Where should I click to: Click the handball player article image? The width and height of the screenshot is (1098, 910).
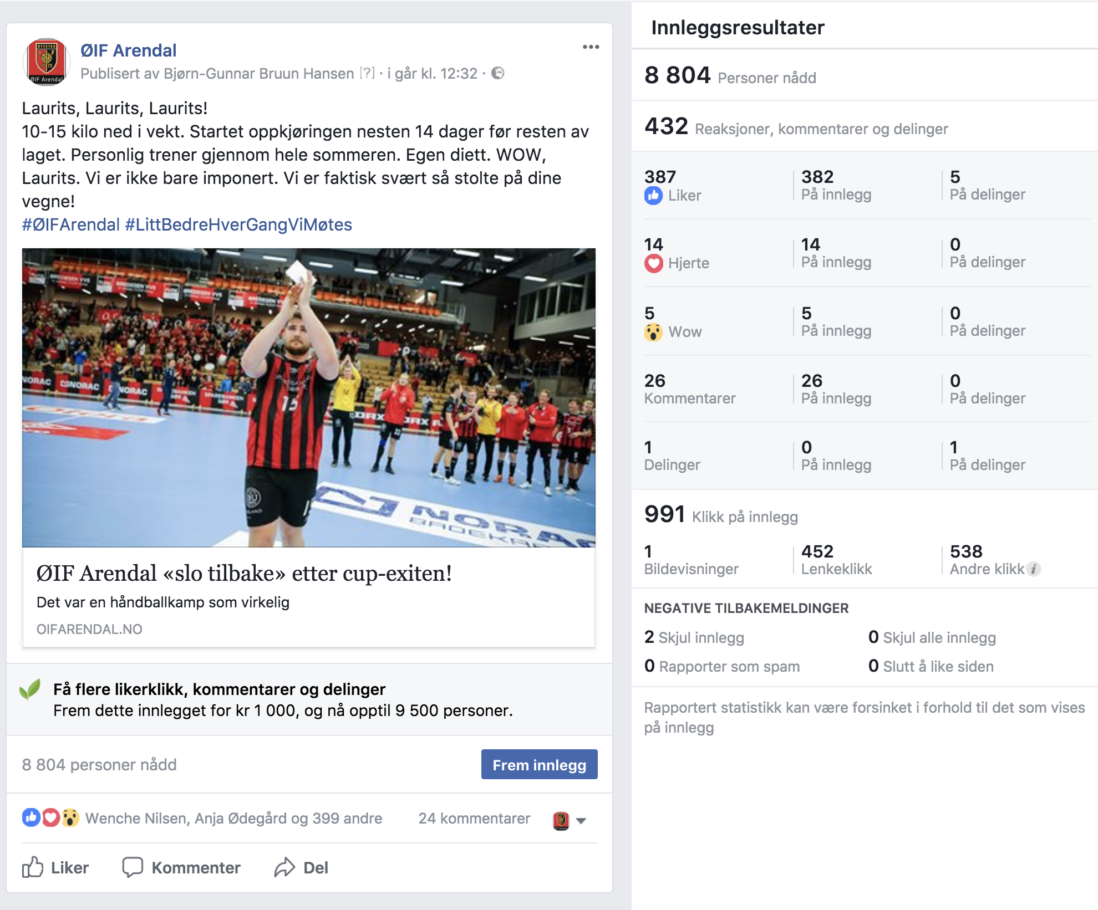coord(309,397)
